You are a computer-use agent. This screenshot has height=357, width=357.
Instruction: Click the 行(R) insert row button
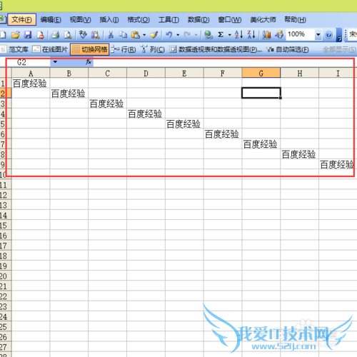[x=124, y=49]
